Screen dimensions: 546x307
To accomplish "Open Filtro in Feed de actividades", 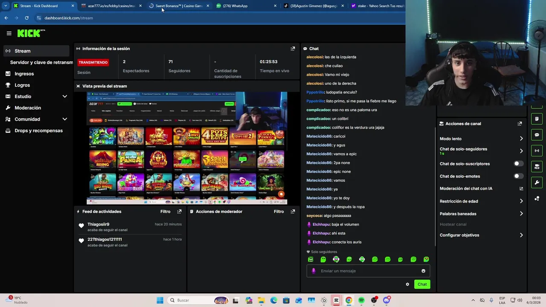I will click(165, 211).
